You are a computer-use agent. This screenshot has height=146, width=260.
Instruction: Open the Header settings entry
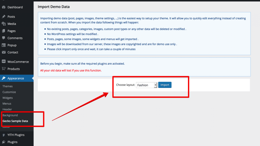[7, 109]
